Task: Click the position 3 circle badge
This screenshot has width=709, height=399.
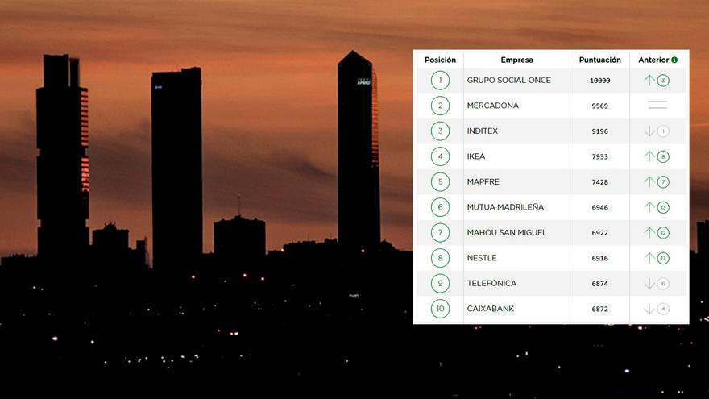Action: 440,131
